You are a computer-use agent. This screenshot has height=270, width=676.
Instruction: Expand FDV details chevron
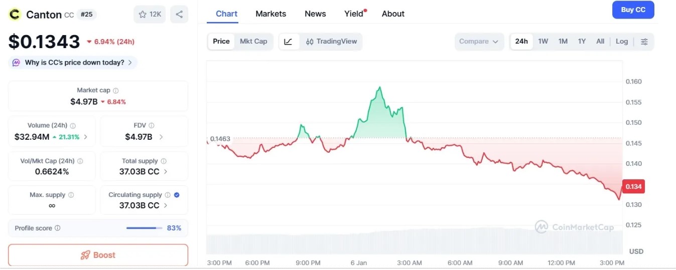coord(161,137)
